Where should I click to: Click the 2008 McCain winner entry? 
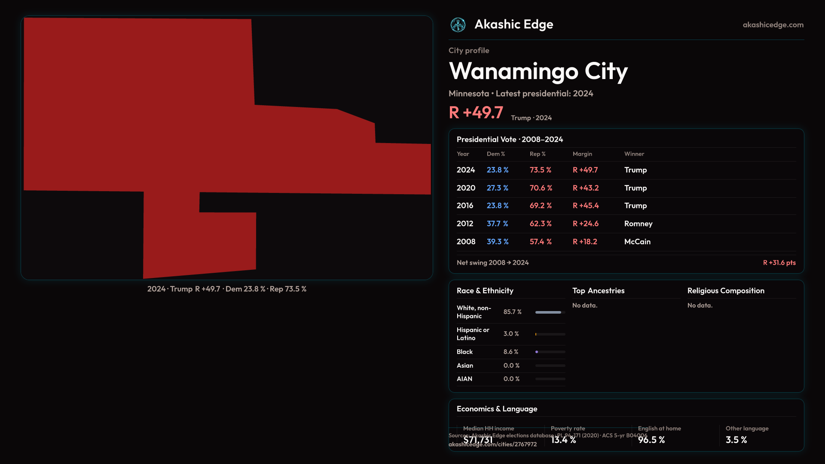point(637,242)
